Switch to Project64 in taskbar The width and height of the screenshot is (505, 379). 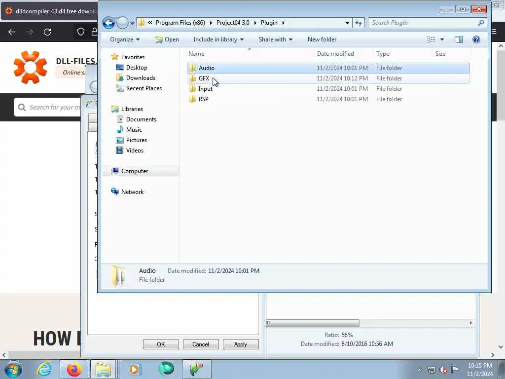pos(197,369)
